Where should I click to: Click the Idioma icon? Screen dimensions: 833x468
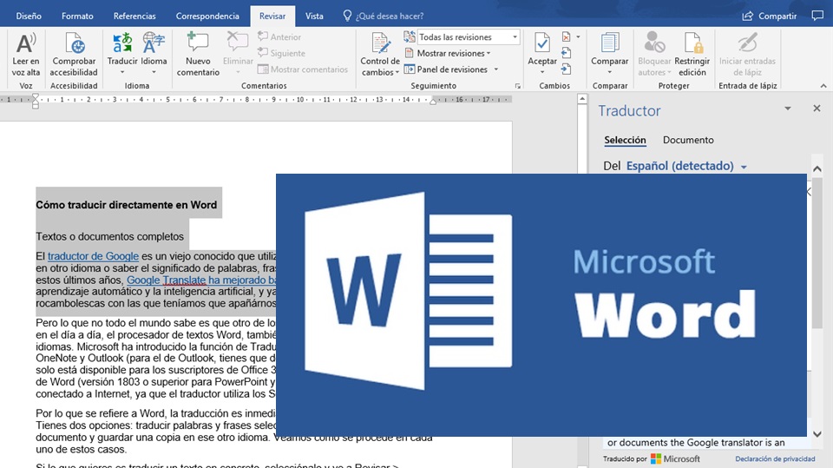click(154, 43)
